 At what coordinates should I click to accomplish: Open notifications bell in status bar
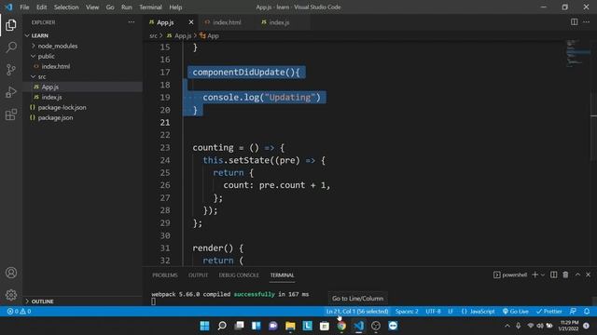[587, 312]
